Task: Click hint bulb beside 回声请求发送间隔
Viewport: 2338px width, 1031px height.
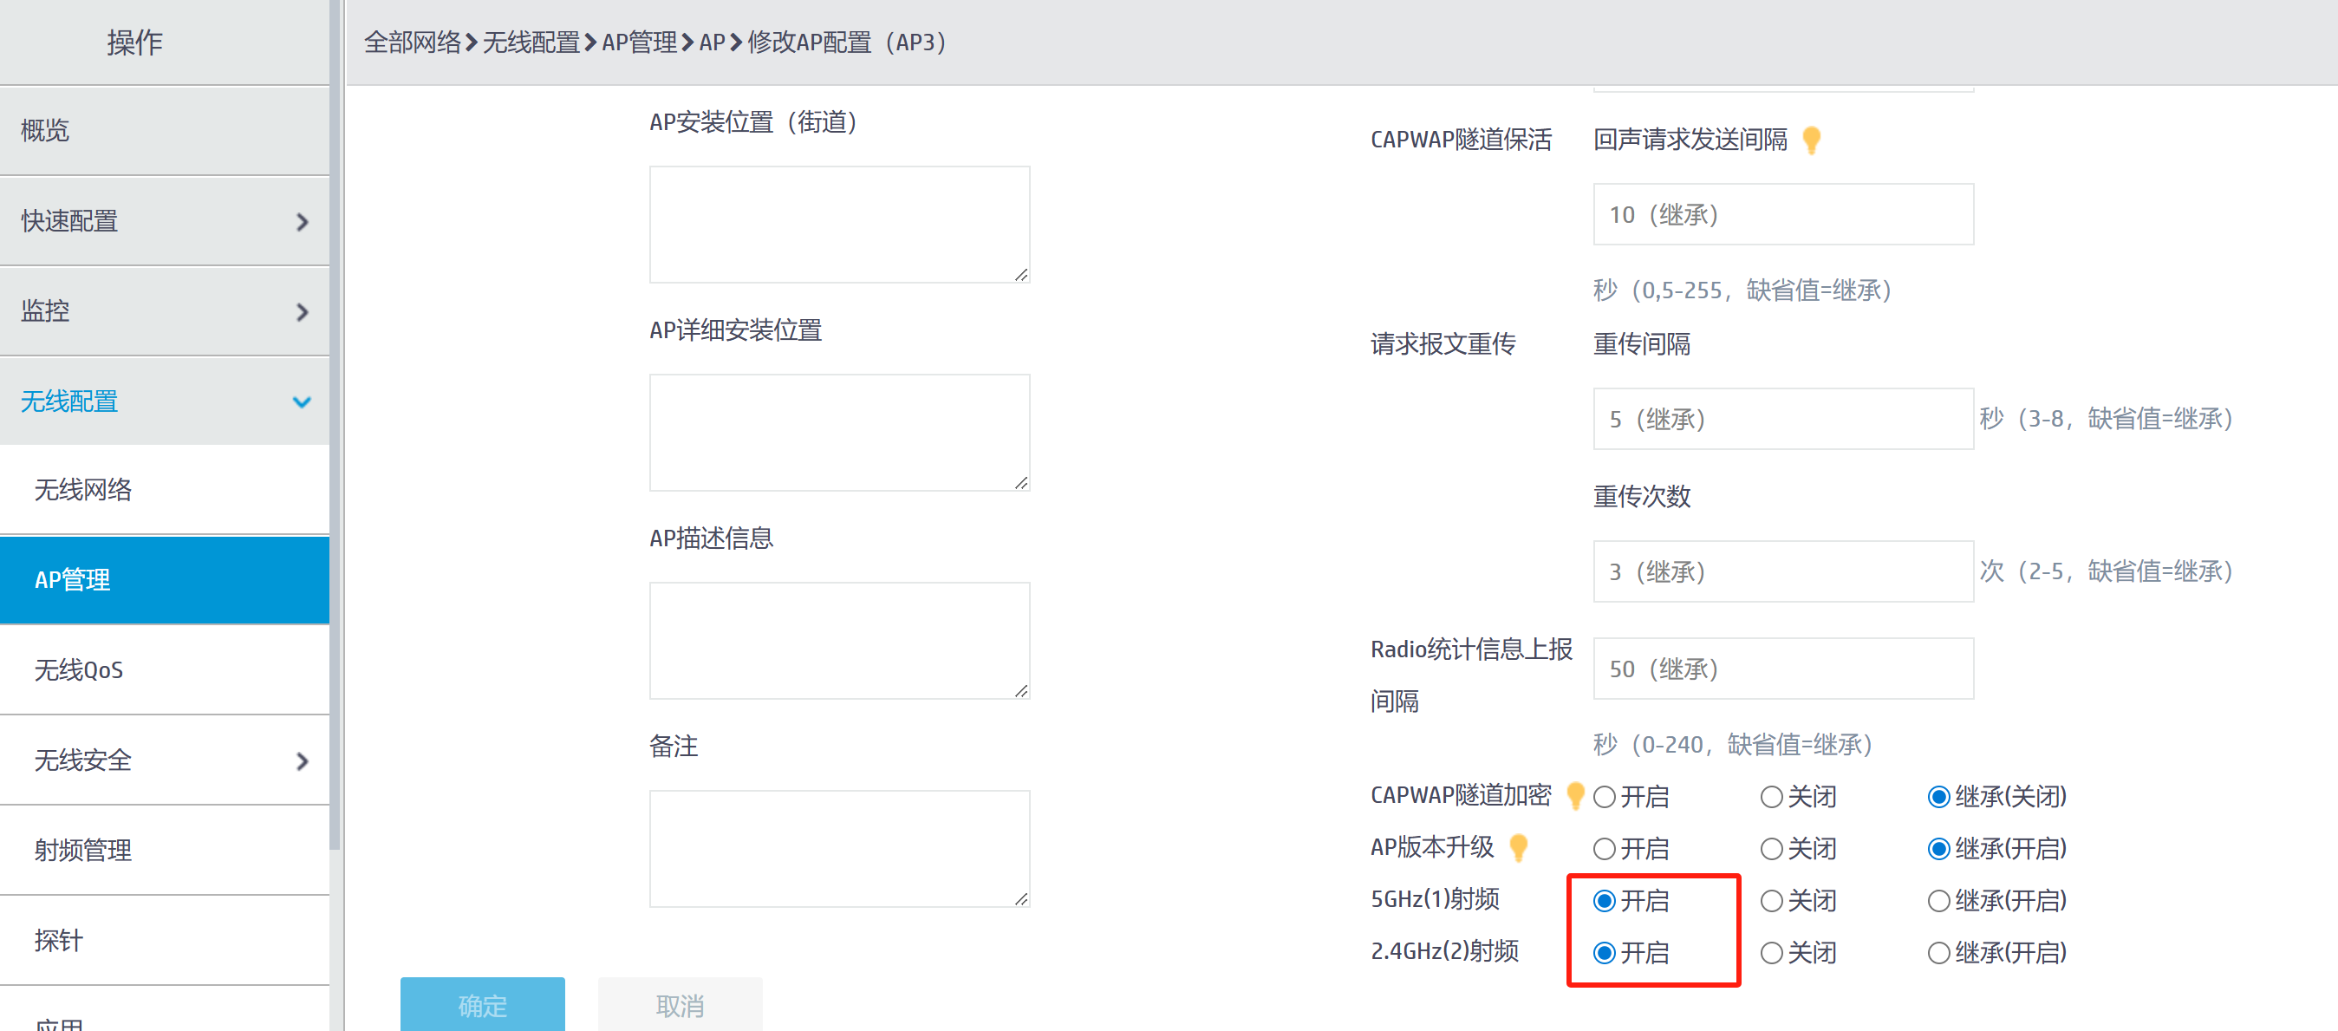Action: (x=1811, y=140)
